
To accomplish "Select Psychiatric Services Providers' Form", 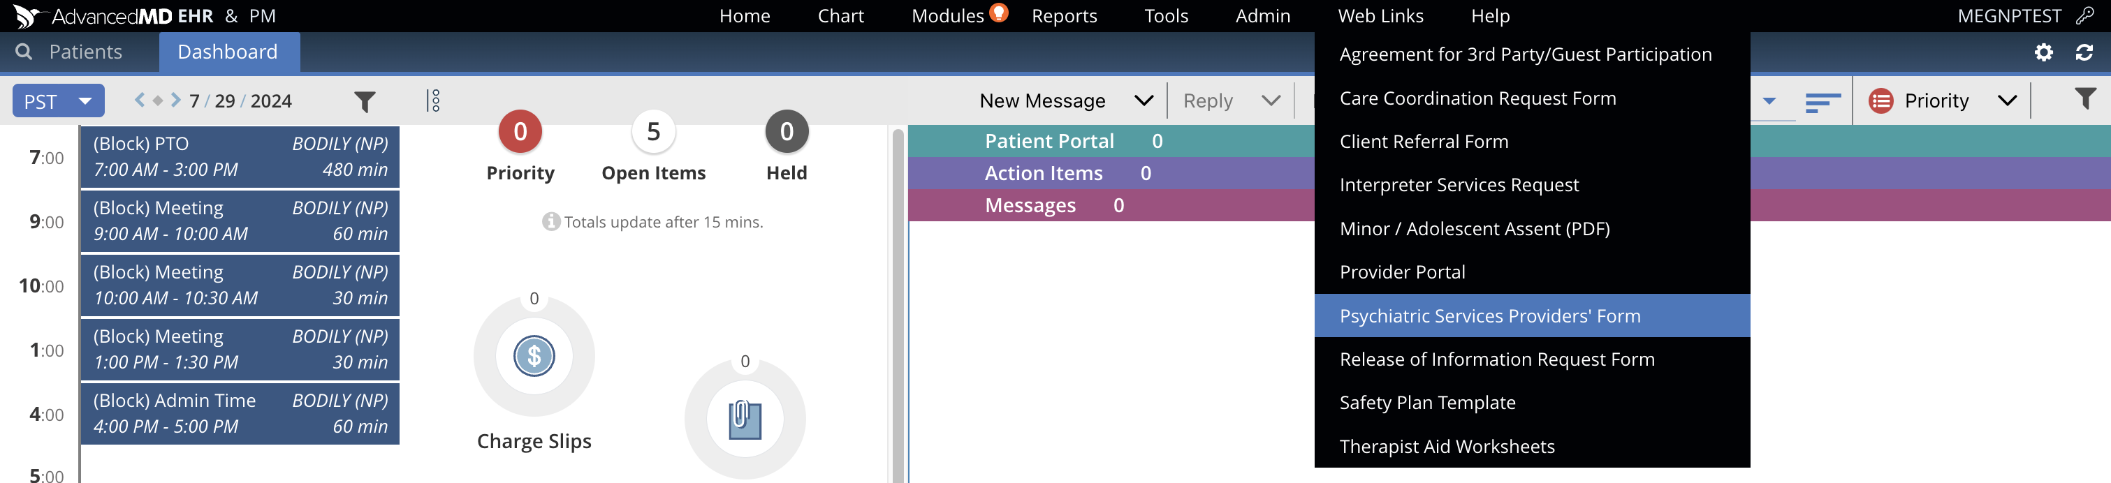I will pos(1532,316).
